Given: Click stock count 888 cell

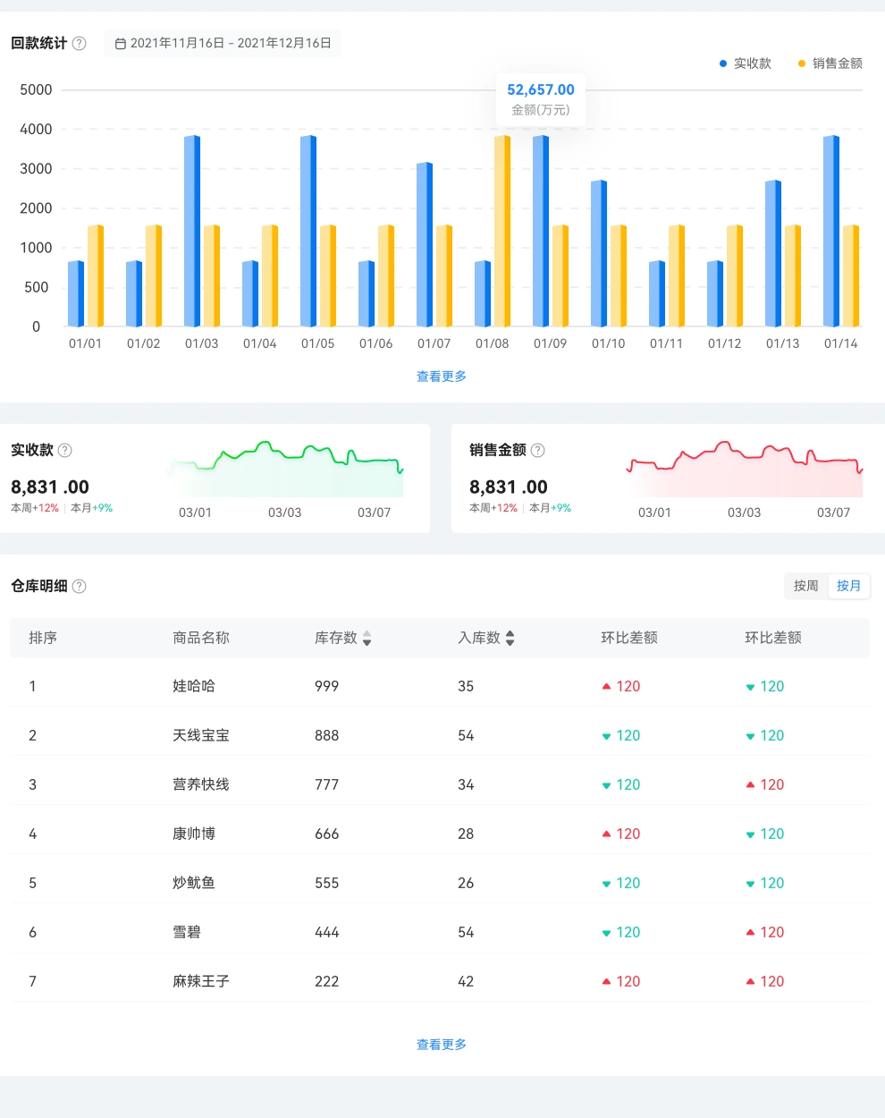Looking at the screenshot, I should pyautogui.click(x=327, y=735).
